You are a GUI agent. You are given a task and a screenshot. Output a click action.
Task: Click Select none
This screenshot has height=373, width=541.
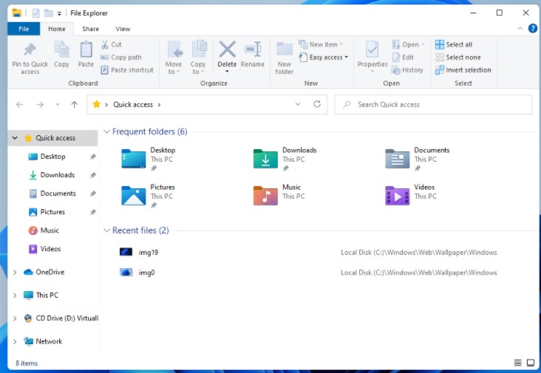(x=457, y=57)
